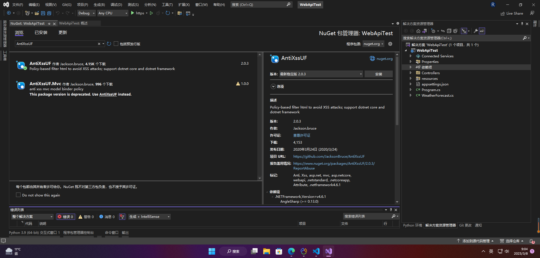This screenshot has width=540, height=258.
Task: Click the feedback icon beside Live Share
Action: coord(532,13)
